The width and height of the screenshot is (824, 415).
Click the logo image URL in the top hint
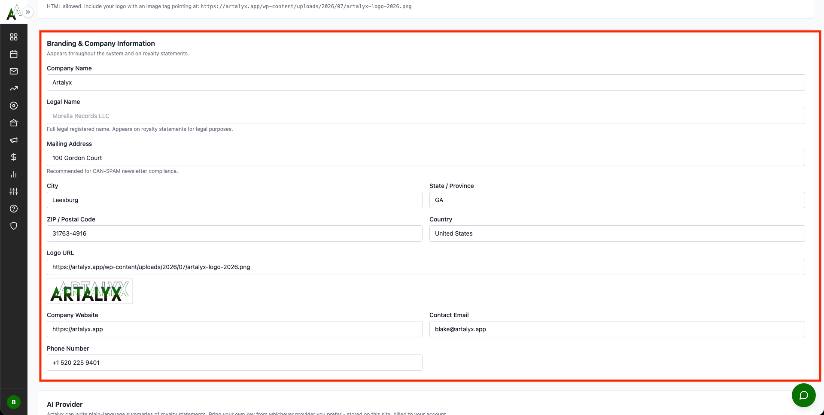tap(306, 6)
